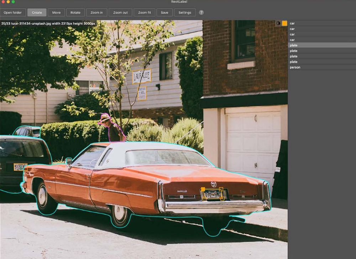This screenshot has height=259, width=356.
Task: Select the LAURALEE sign bounding box
Action: 142,76
